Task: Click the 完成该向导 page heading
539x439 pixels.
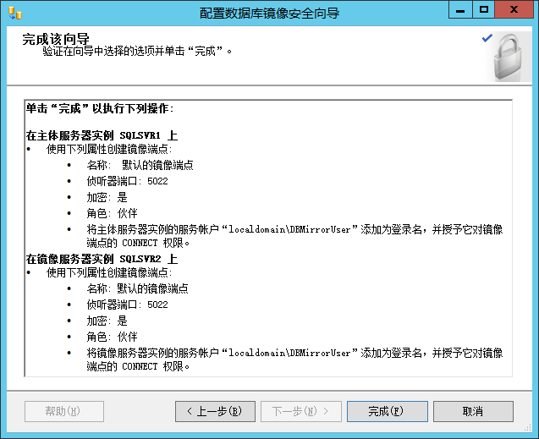Action: [x=56, y=39]
